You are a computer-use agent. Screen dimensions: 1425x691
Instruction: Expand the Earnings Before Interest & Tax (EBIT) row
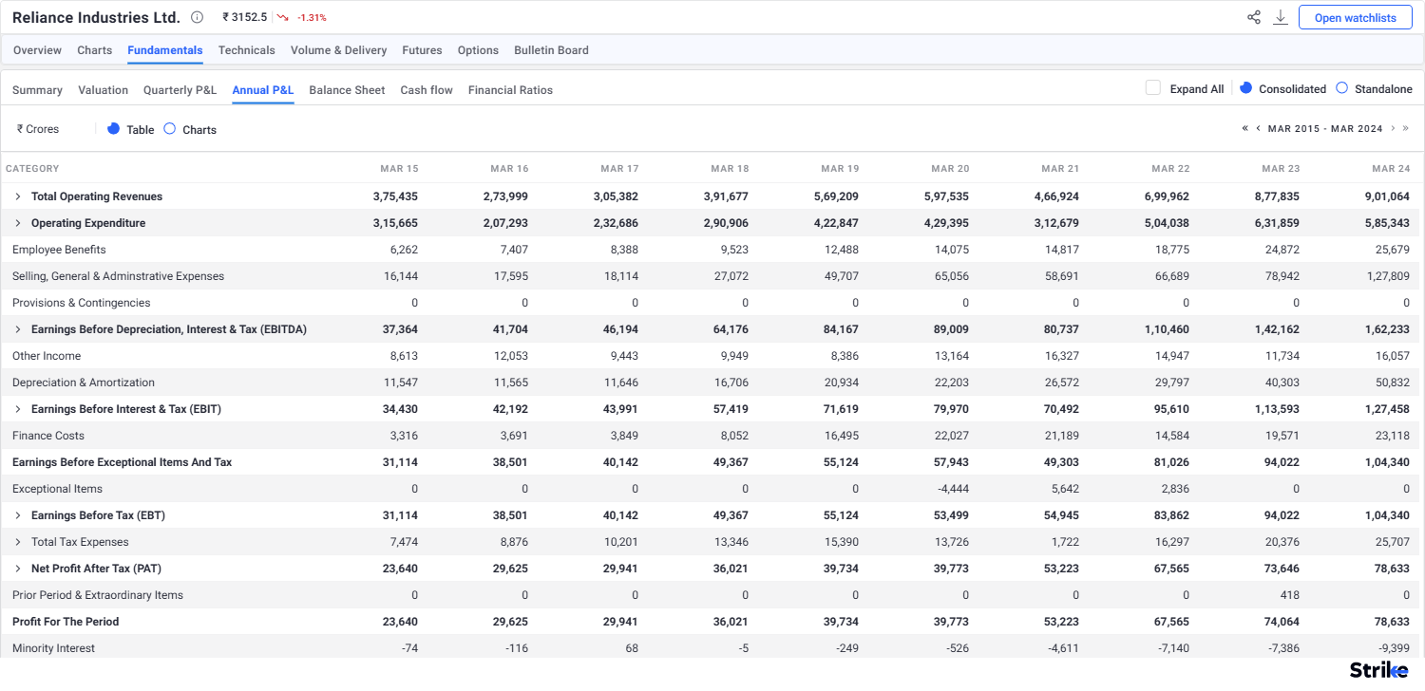click(17, 409)
